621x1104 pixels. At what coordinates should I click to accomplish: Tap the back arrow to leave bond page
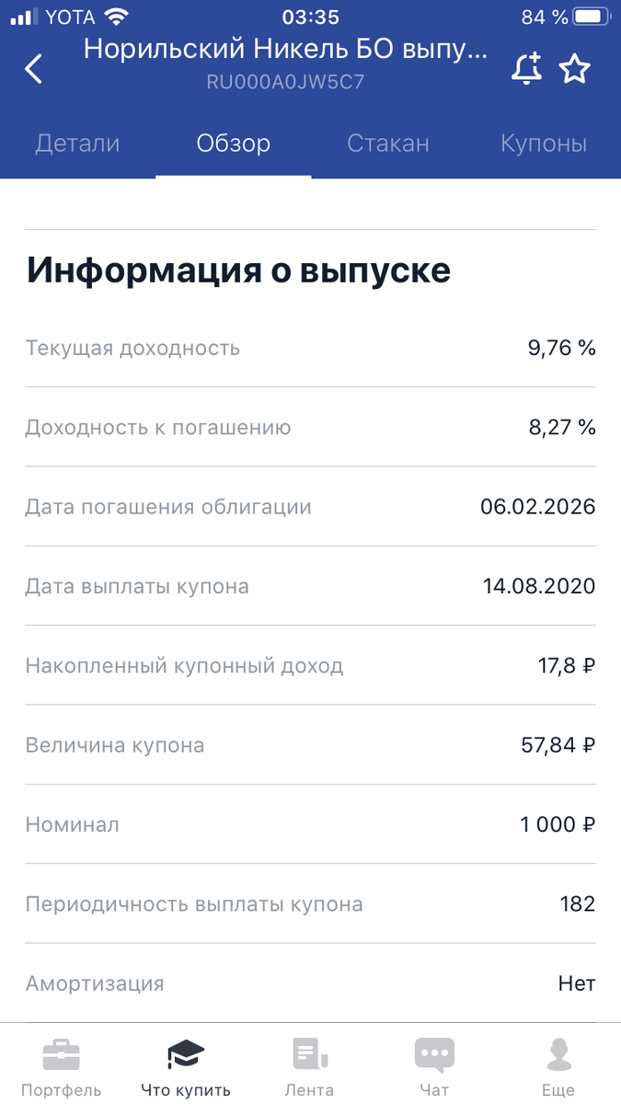(33, 68)
